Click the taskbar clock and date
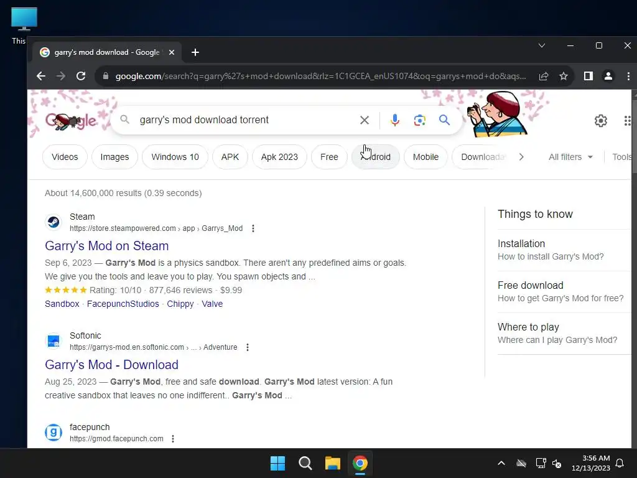Image resolution: width=637 pixels, height=478 pixels. [x=592, y=463]
